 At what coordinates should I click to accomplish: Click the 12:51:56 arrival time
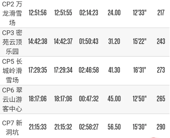coord(37,13)
